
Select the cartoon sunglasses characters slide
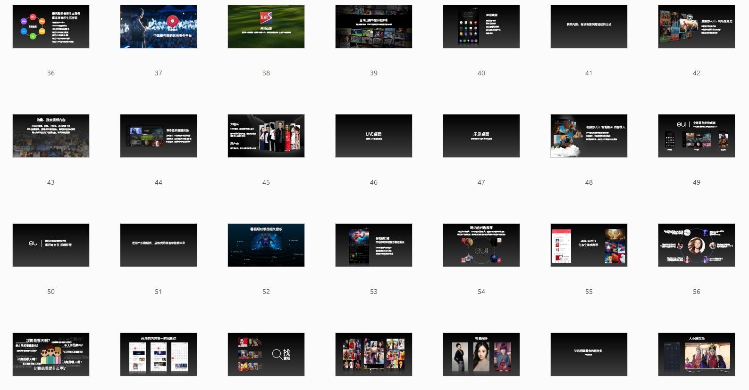[x=51, y=355]
